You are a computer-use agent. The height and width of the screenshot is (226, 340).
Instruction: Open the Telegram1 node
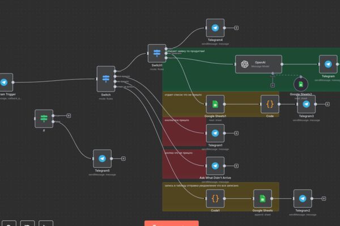(215, 133)
